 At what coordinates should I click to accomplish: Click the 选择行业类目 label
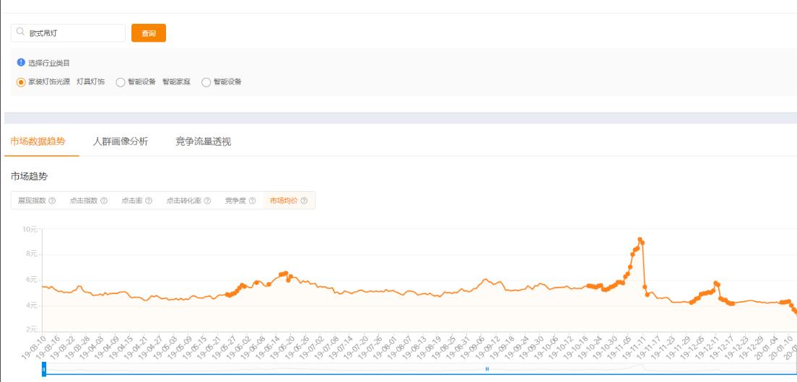pyautogui.click(x=49, y=63)
